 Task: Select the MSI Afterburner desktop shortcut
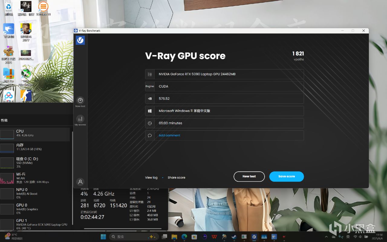click(x=26, y=77)
